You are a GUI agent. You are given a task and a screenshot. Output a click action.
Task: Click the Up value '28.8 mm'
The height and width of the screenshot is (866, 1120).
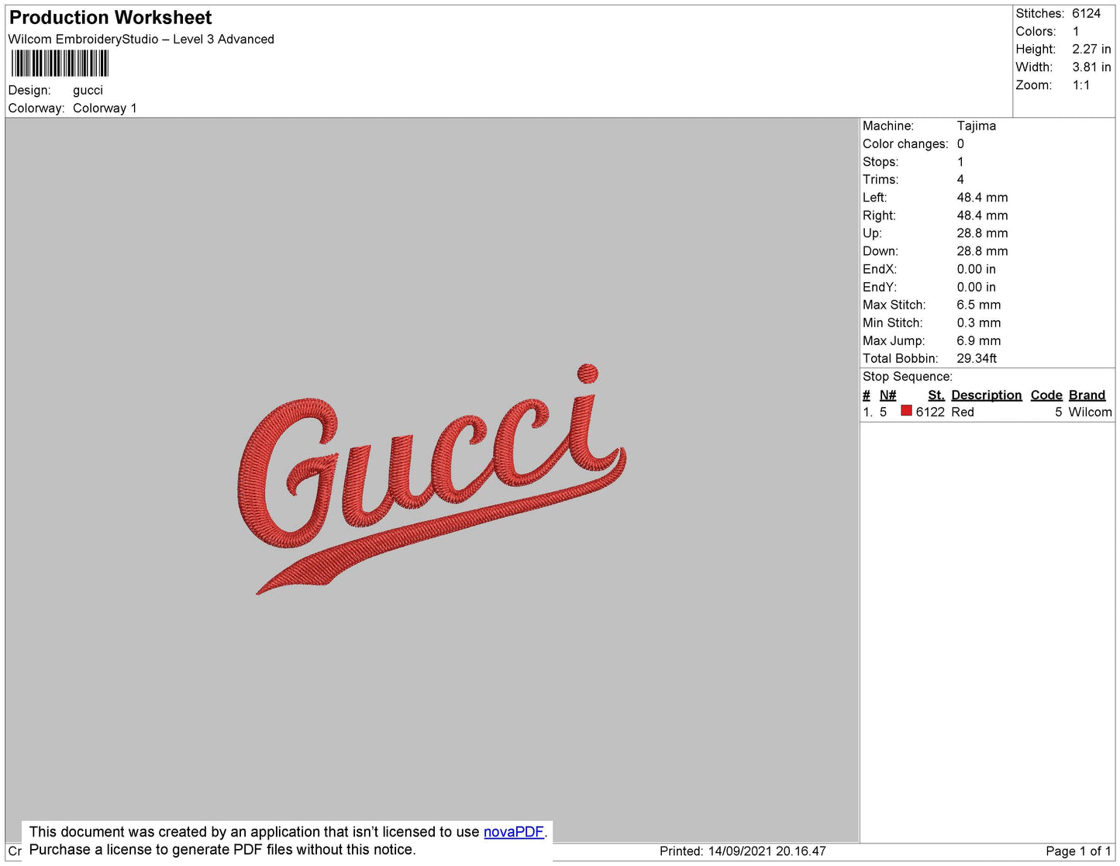982,233
